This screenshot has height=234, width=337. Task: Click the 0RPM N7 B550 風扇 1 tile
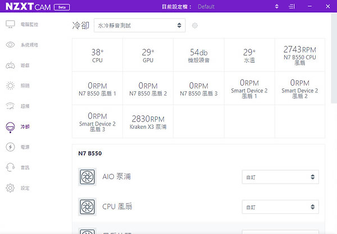click(x=97, y=88)
